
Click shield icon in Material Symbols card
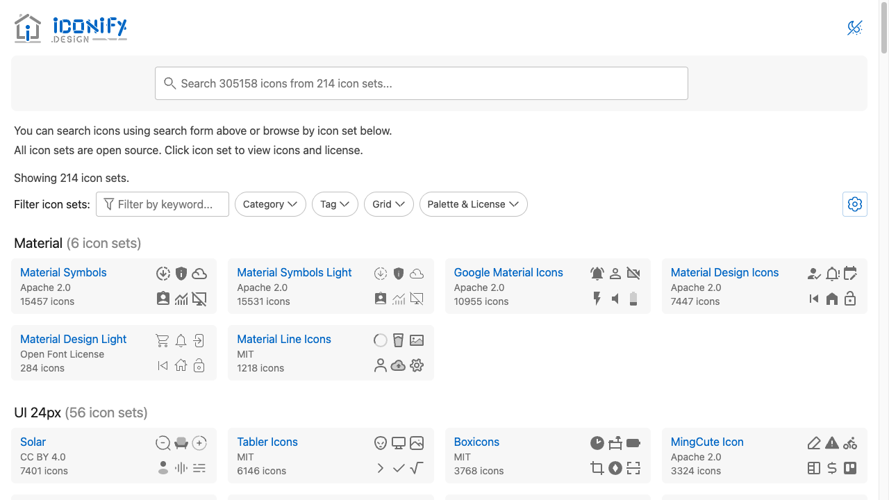point(181,274)
